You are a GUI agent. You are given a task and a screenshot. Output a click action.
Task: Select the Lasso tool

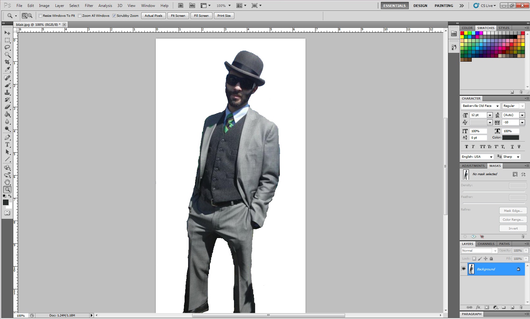pyautogui.click(x=7, y=47)
